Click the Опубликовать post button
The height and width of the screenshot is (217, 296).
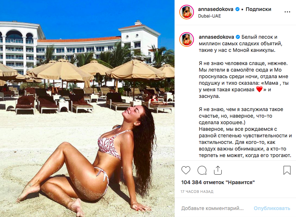point(272,208)
